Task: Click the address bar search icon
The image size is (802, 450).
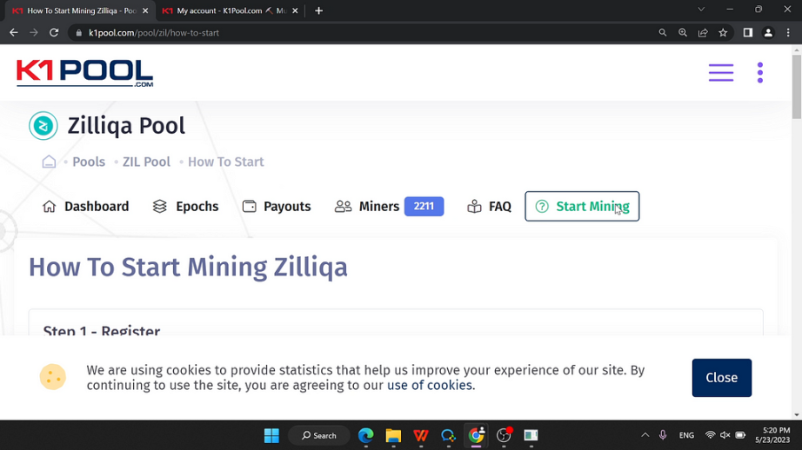Action: [x=662, y=33]
